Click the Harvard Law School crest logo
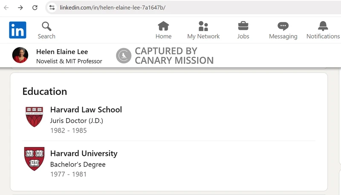 click(x=34, y=117)
